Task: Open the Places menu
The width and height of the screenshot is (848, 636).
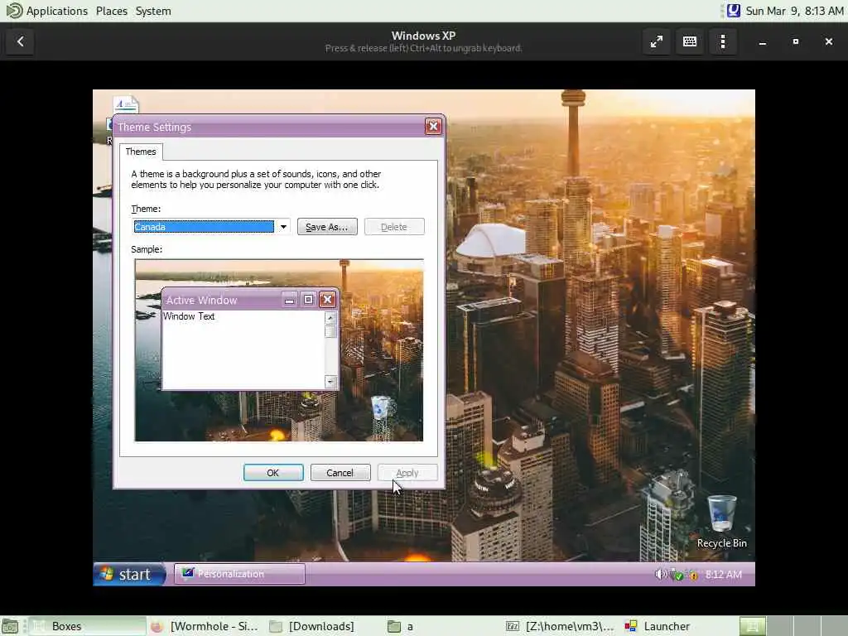Action: [112, 11]
